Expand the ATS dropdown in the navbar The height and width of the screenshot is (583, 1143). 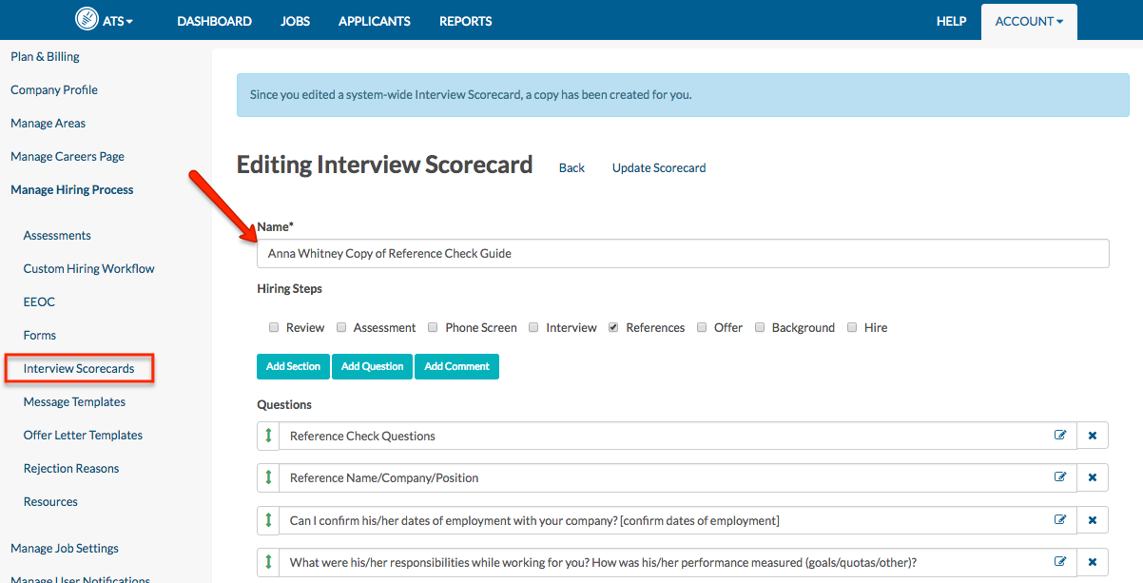(117, 20)
